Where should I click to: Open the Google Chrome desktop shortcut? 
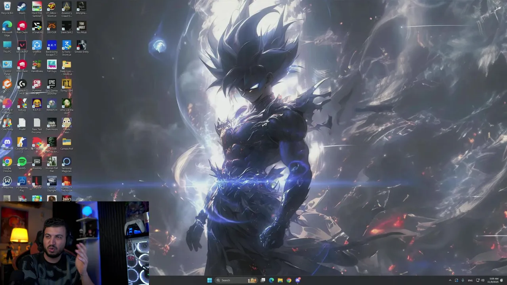(x=7, y=165)
